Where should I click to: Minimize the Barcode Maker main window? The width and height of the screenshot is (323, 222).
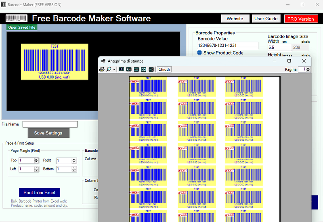coord(288,4)
